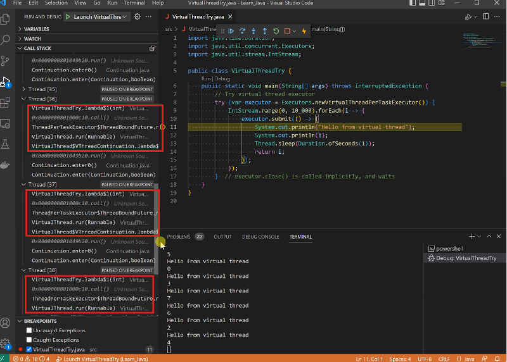
Task: Collapse Thread [37] in call stack
Action: click(23, 184)
